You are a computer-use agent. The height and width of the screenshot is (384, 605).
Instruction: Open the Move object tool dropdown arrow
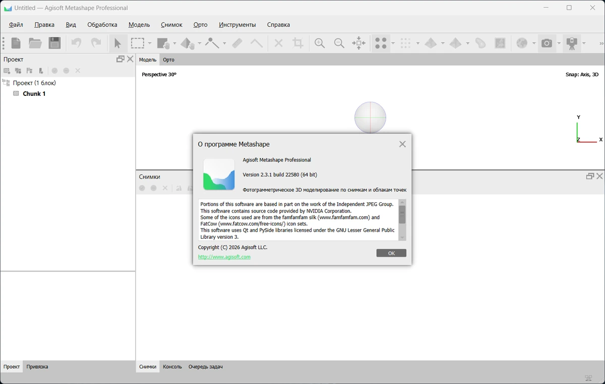point(199,43)
